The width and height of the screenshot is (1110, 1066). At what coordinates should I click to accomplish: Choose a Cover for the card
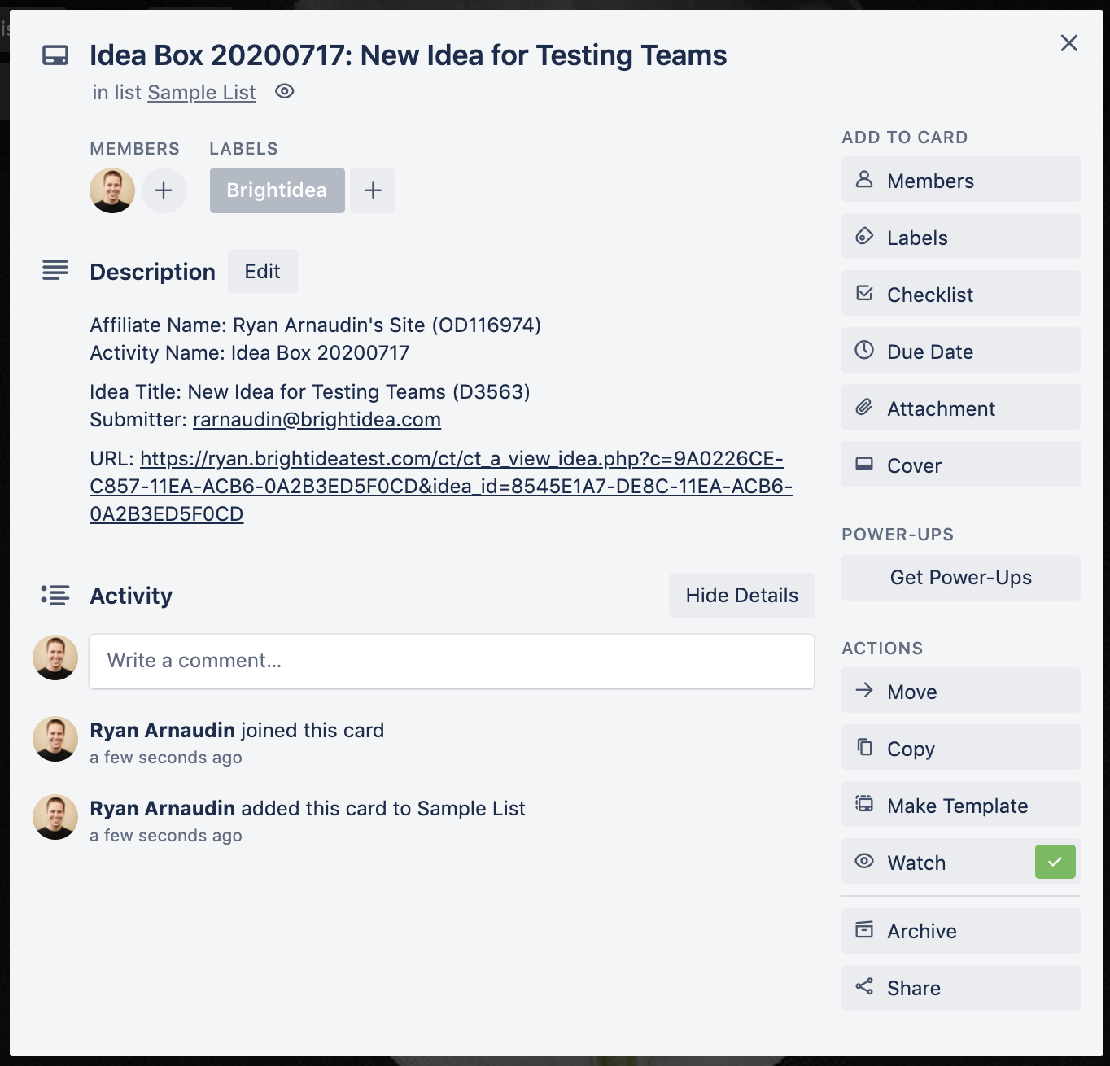(961, 465)
